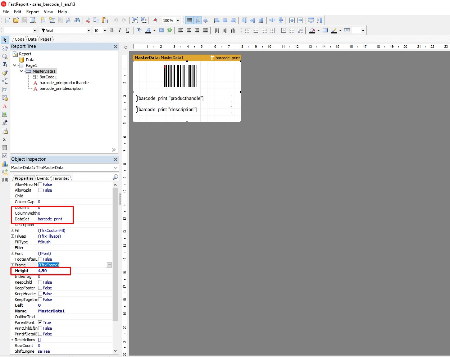Open the font name dropdown showing Arial
Image resolution: width=450 pixels, height=357 pixels.
pyautogui.click(x=88, y=31)
